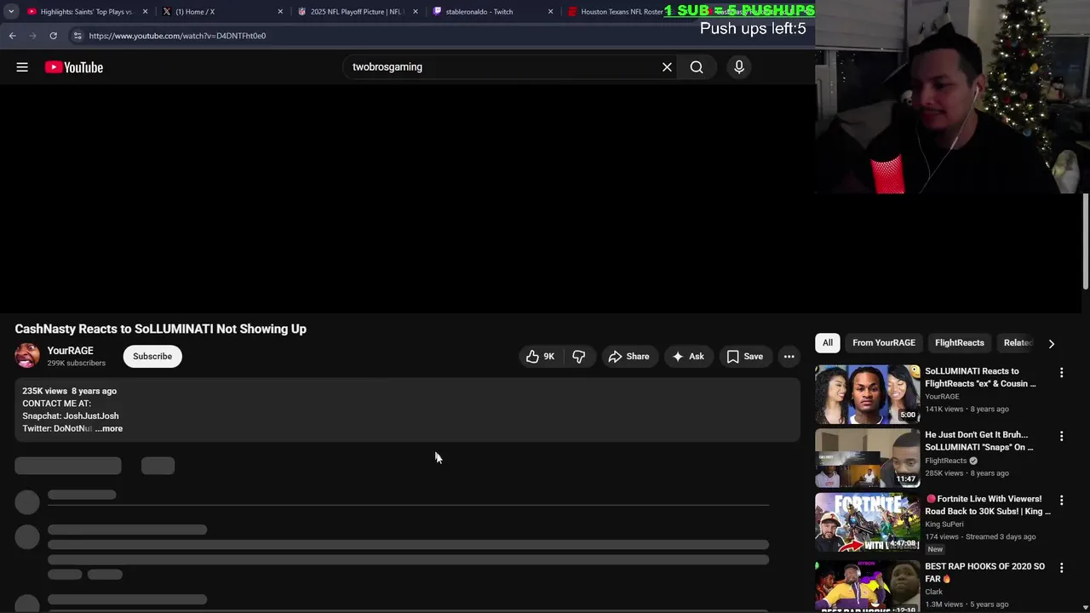Open the He Just Don't Get It thumbnail

pos(868,458)
